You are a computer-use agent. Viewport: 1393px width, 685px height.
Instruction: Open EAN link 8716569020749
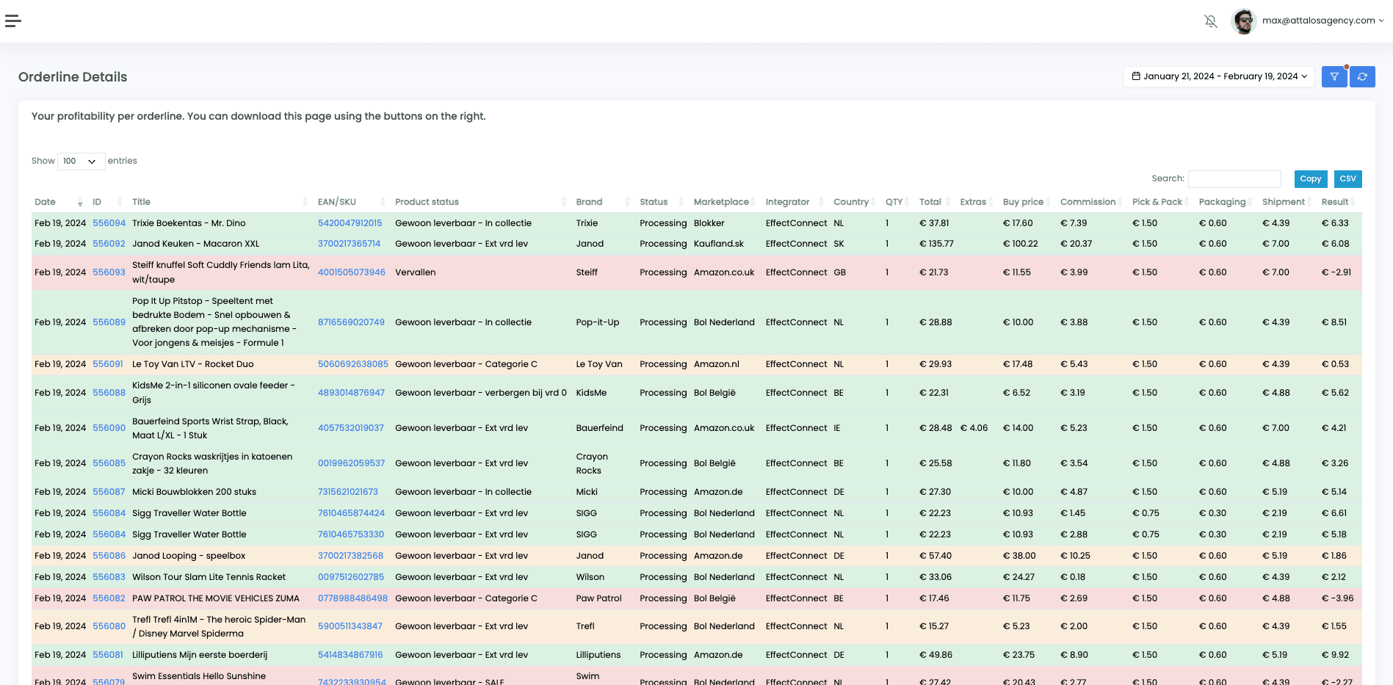click(x=351, y=322)
